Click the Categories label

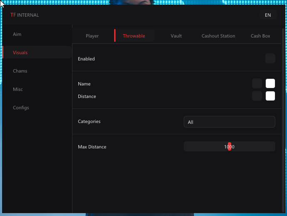(x=89, y=121)
